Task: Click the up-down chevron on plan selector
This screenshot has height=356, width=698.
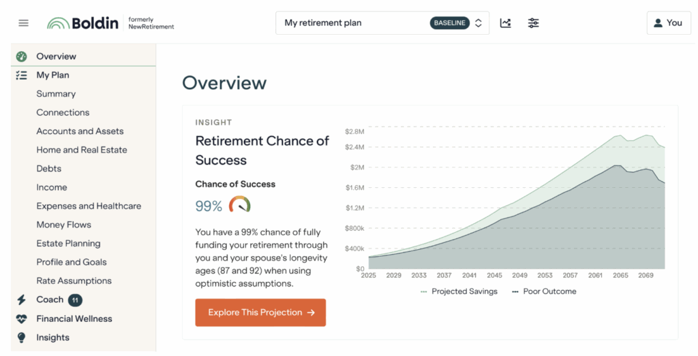Action: point(479,23)
